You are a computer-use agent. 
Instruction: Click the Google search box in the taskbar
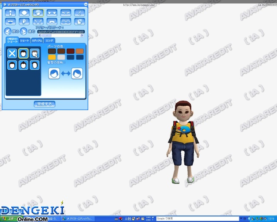tap(197, 219)
